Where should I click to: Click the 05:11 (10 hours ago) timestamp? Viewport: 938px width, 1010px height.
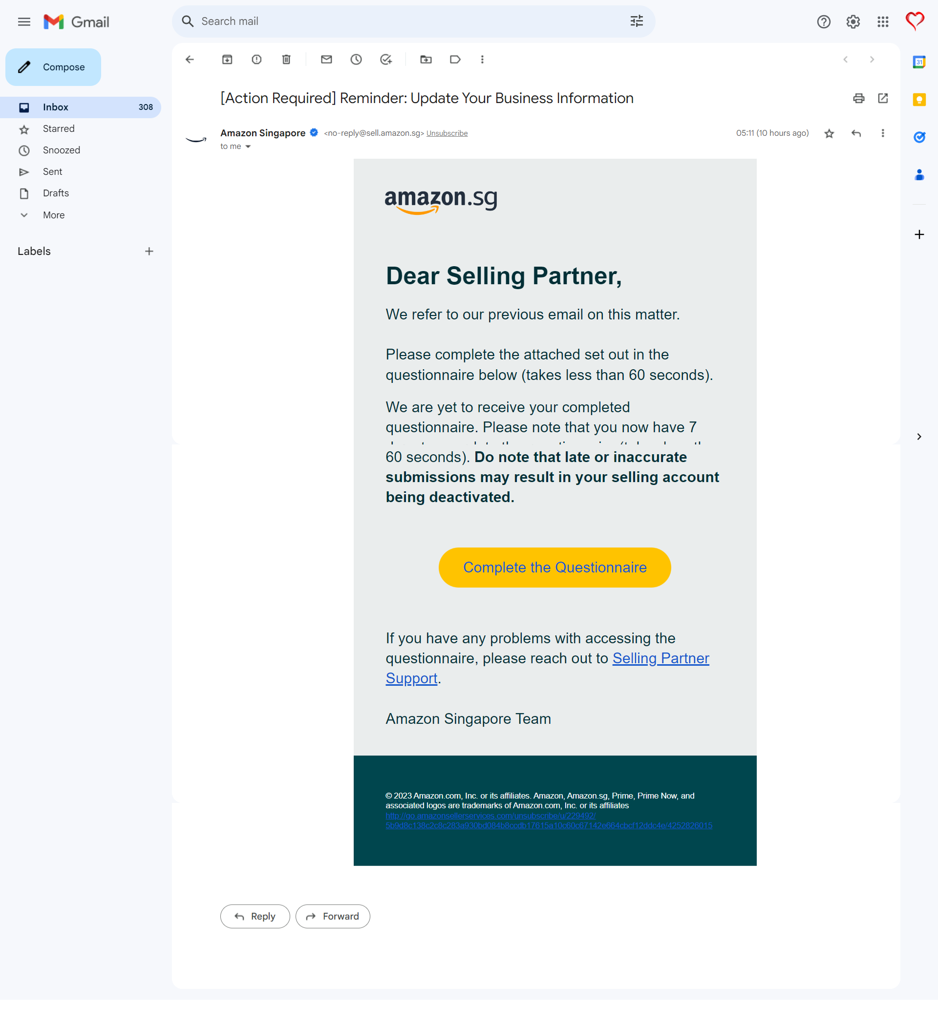(772, 133)
